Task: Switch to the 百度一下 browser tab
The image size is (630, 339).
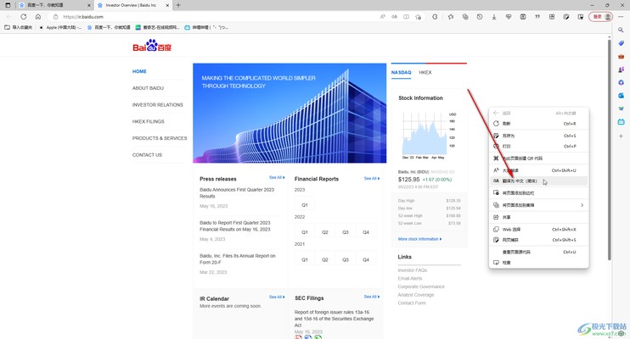Action: tap(54, 5)
